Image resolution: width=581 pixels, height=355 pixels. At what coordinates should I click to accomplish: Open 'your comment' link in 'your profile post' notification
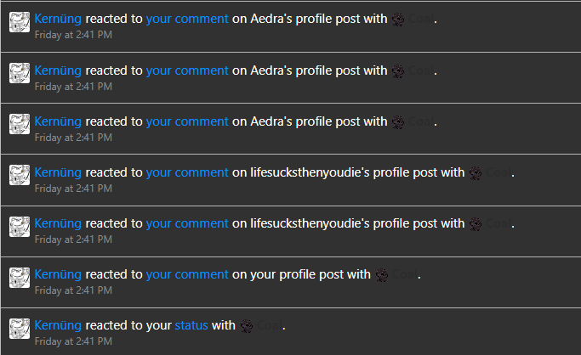pos(187,273)
